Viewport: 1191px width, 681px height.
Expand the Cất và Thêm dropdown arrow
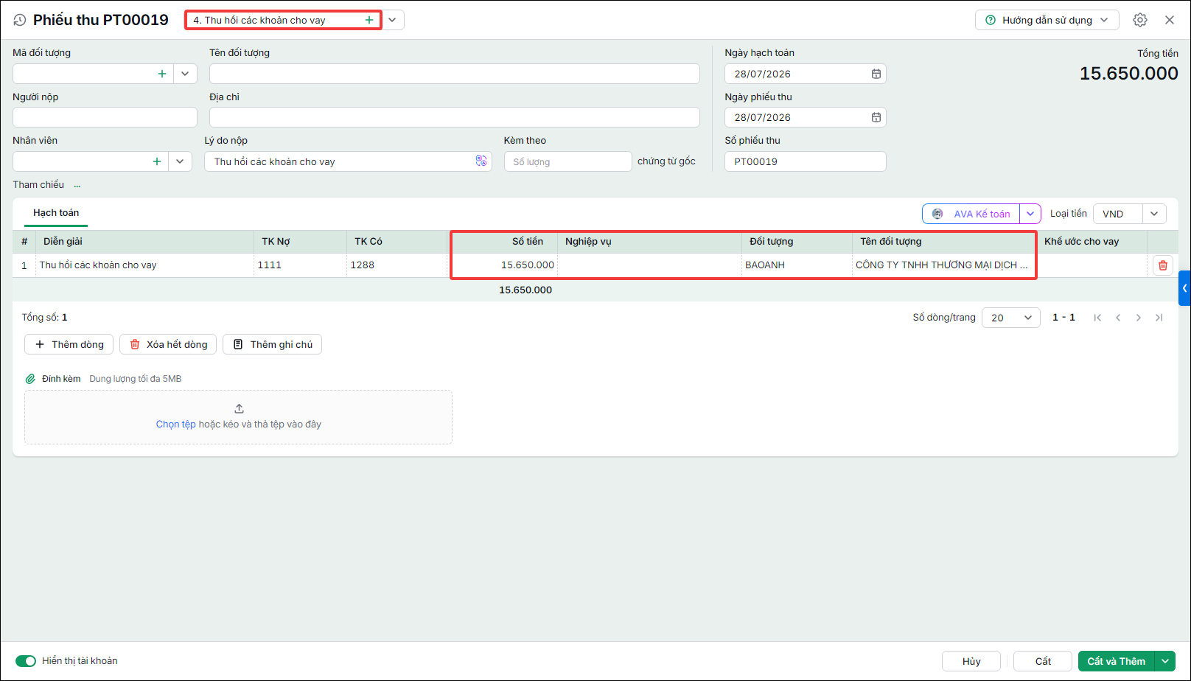(1165, 661)
